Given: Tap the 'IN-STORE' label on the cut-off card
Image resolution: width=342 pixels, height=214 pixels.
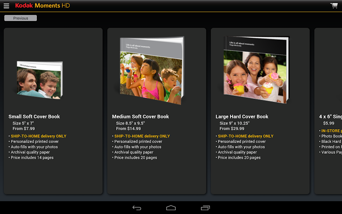Looking at the screenshot, I should pyautogui.click(x=330, y=131).
